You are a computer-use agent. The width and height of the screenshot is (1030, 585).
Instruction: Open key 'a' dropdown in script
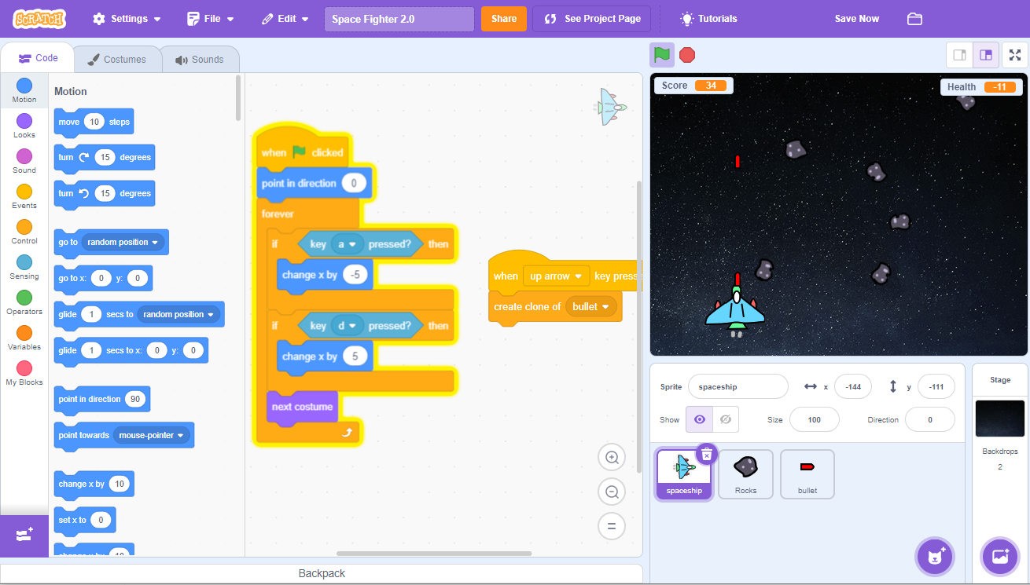click(x=347, y=244)
